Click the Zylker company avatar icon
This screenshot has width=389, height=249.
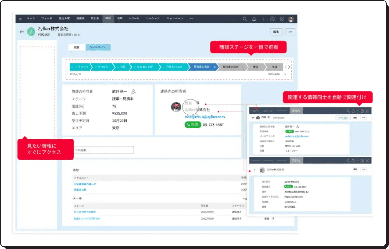point(30,31)
